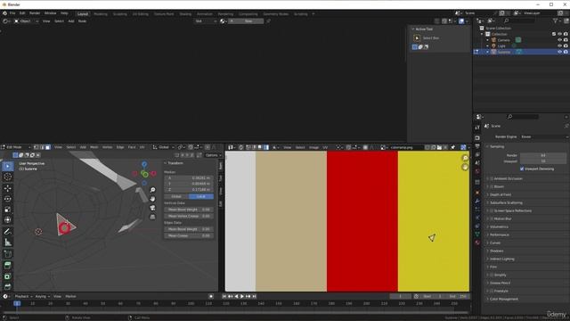Screen dimensions: 570x321
Task: Select the Annotate pencil tool
Action: click(8, 232)
